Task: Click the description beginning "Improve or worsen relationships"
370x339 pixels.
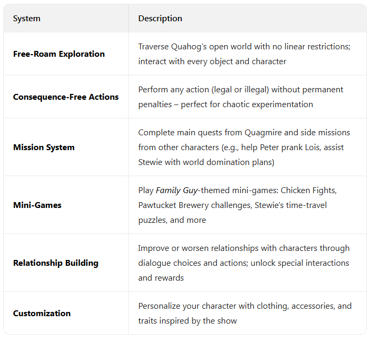Action: (x=243, y=263)
